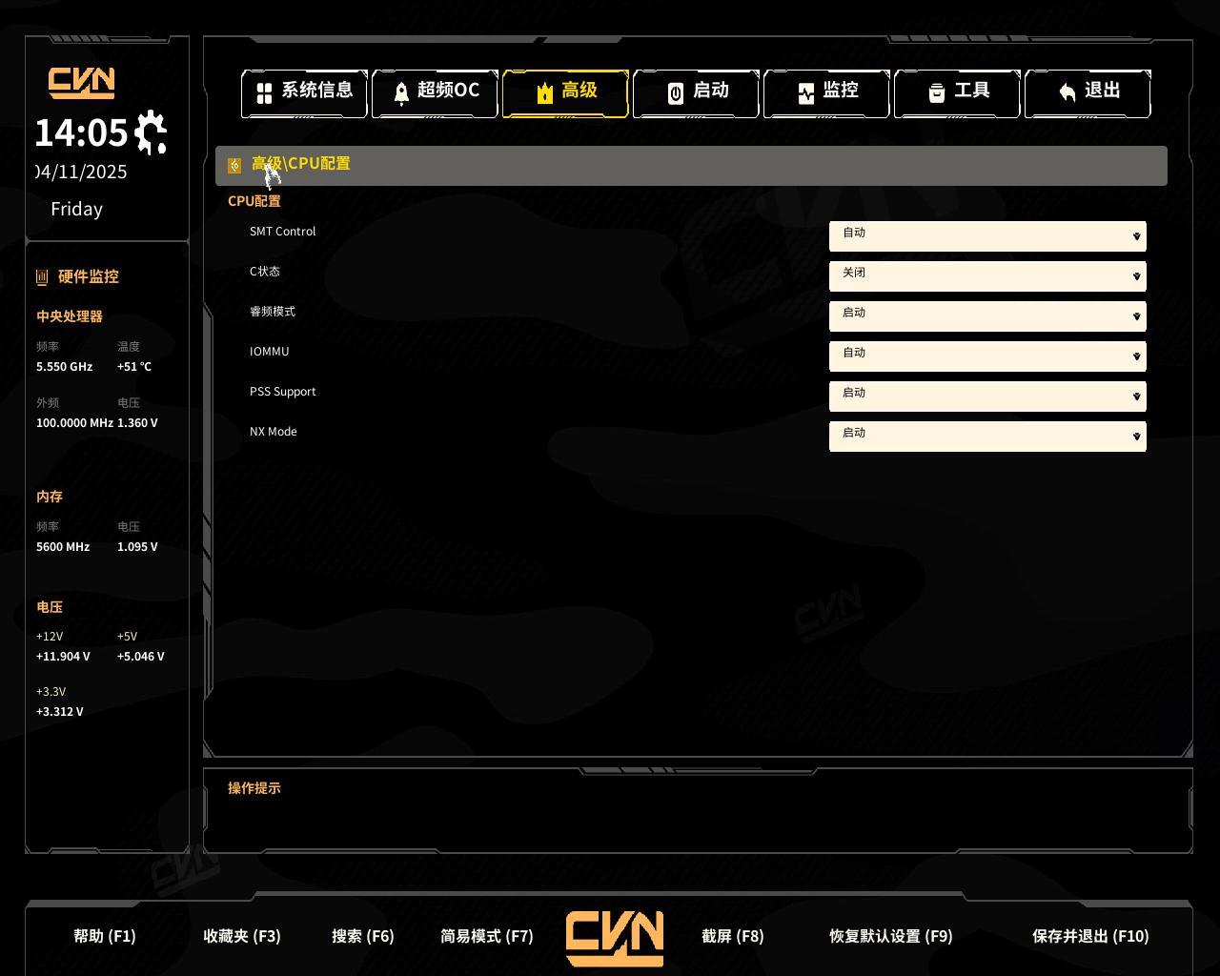Image resolution: width=1220 pixels, height=976 pixels.
Task: Expand the IOMMU dropdown
Action: pos(987,356)
